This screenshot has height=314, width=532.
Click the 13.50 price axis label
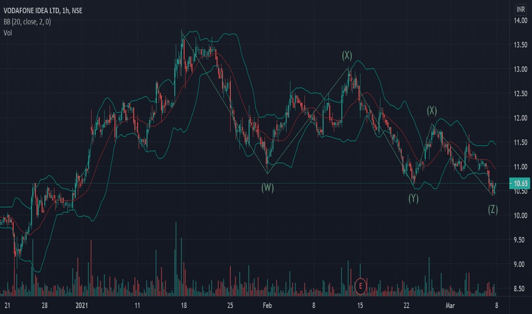521,45
